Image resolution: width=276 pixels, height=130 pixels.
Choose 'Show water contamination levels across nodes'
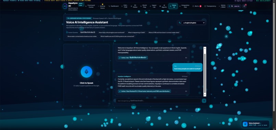click(82, 36)
